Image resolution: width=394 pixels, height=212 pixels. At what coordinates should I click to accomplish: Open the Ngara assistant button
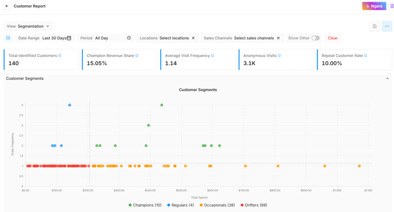374,6
